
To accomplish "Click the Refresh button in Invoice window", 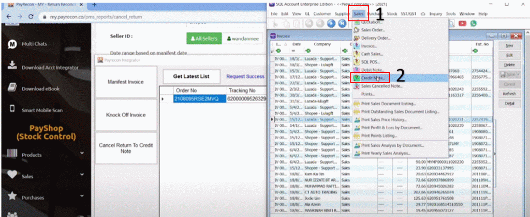I will pyautogui.click(x=509, y=94).
